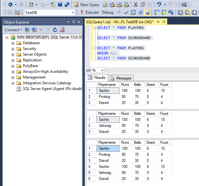This screenshot has height=186, width=199.
Task: Click the Object Explorer filter funnel icon
Action: pyautogui.click(x=48, y=30)
